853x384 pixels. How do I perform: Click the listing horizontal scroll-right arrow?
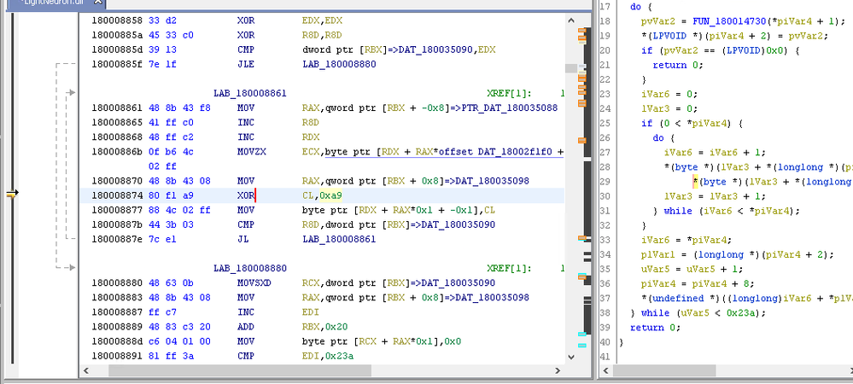point(558,370)
